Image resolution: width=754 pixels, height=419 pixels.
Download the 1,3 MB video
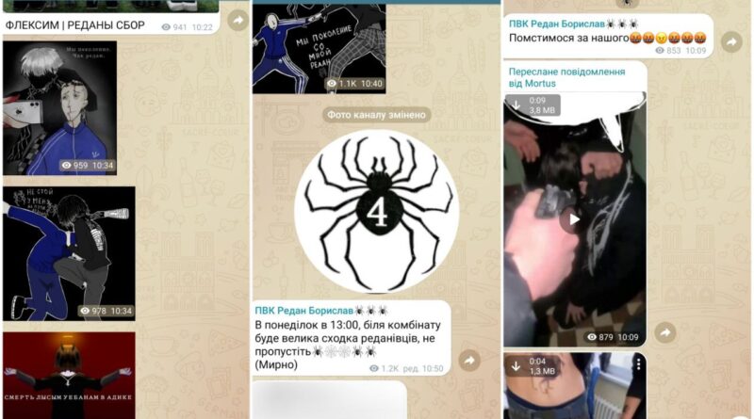coord(516,366)
